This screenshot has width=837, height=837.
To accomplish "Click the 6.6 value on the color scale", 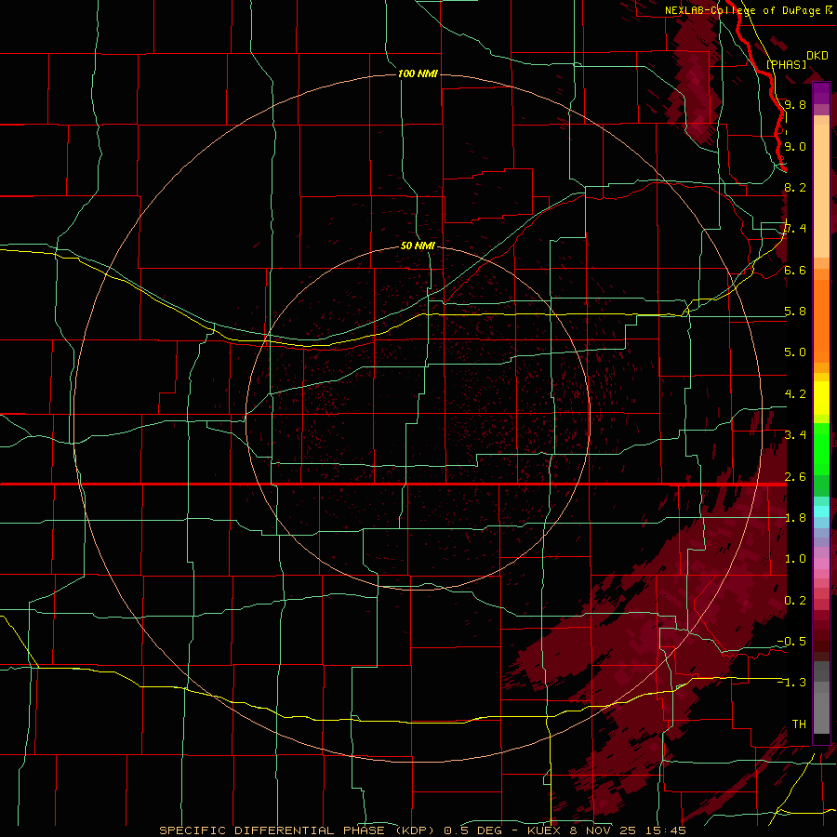I will 795,270.
